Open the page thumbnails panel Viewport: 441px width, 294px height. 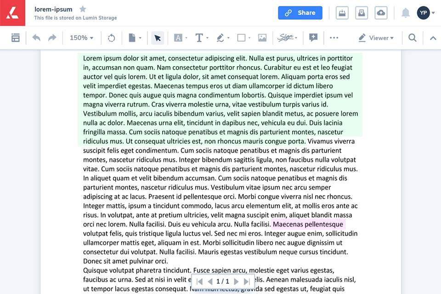click(16, 38)
